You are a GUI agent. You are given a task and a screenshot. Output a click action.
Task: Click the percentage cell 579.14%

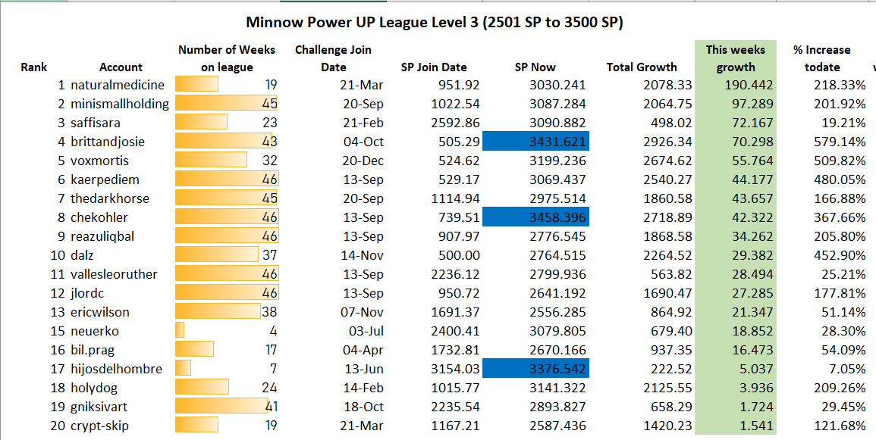click(840, 142)
